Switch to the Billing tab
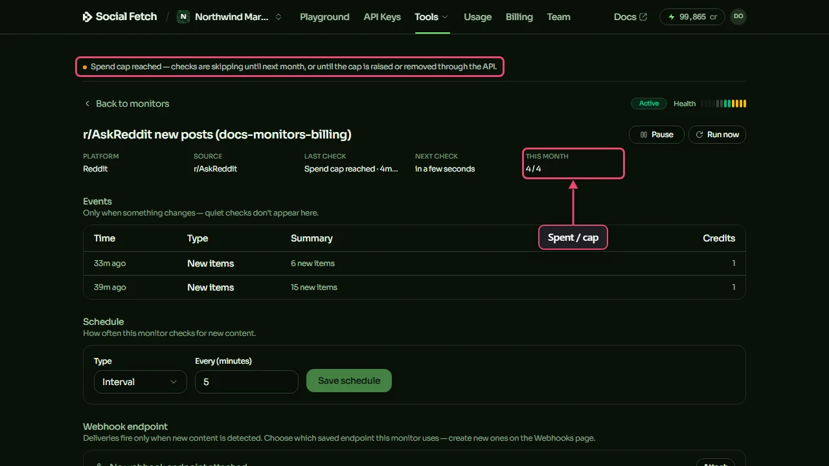This screenshot has height=466, width=829. pos(519,17)
